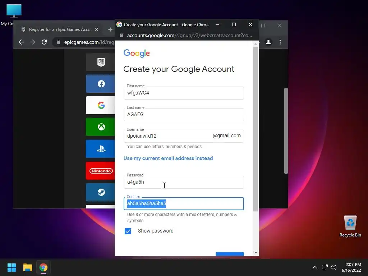Click the Google popup address bar URL
The image size is (368, 276).
pyautogui.click(x=189, y=35)
